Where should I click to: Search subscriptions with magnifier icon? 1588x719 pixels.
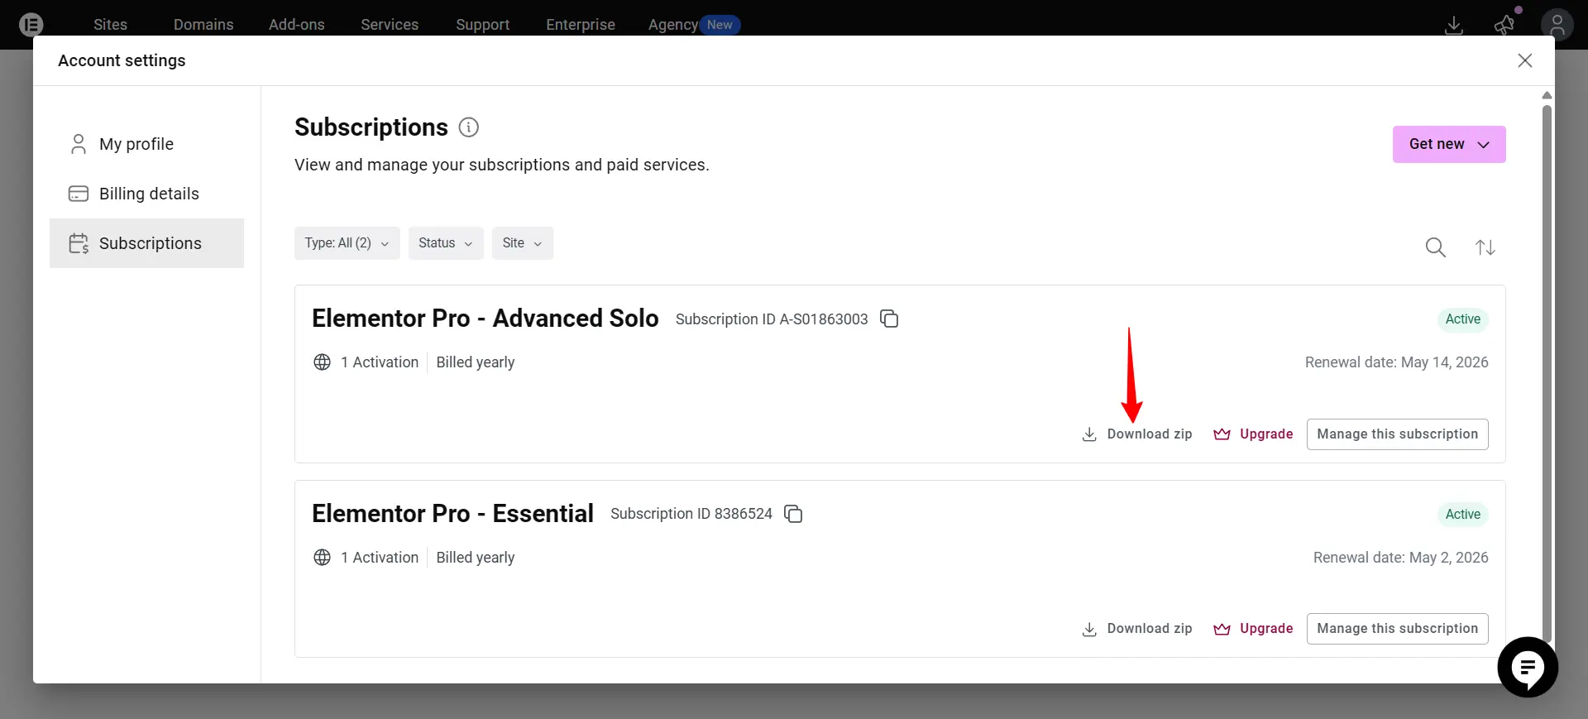(1436, 247)
